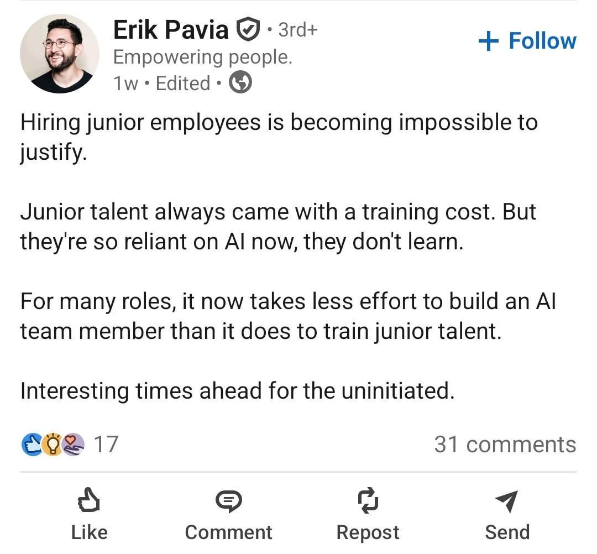
Task: Tap the Comment speech bubble icon
Action: tap(228, 500)
